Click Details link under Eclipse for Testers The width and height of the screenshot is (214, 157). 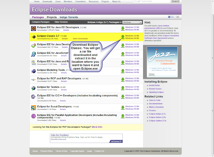click(x=64, y=90)
